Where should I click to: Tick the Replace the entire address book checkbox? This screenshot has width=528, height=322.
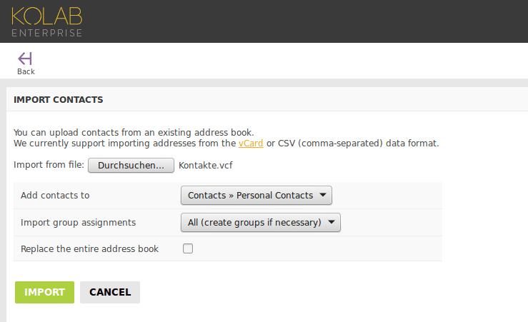click(188, 248)
